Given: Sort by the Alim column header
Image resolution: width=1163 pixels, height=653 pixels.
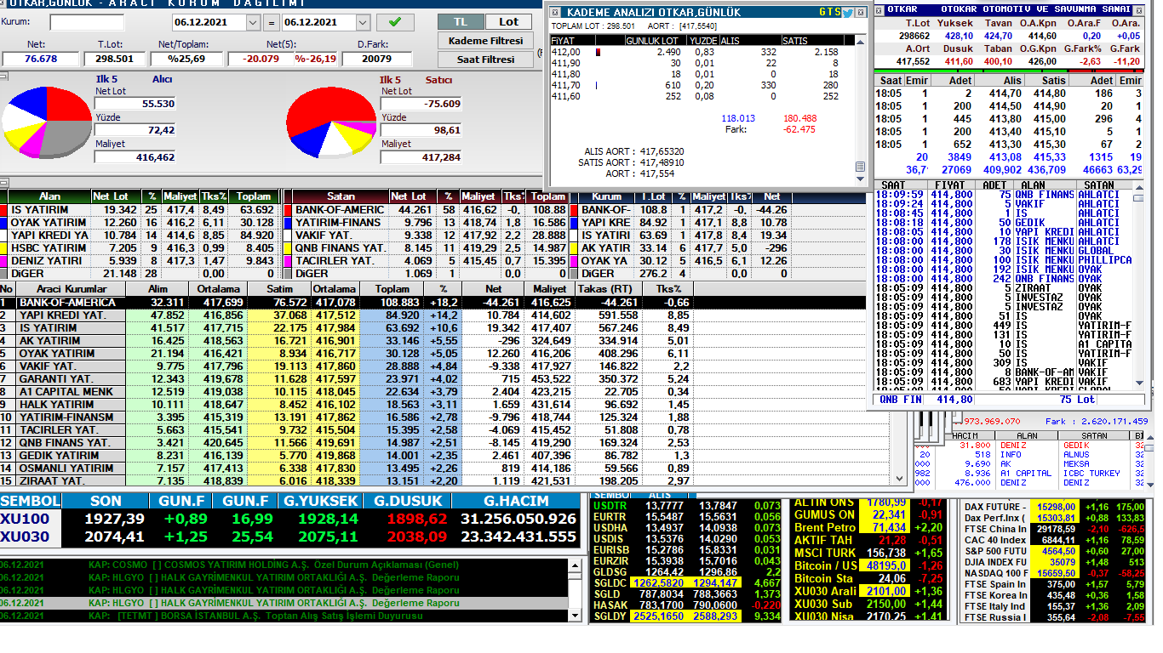Looking at the screenshot, I should click(156, 289).
